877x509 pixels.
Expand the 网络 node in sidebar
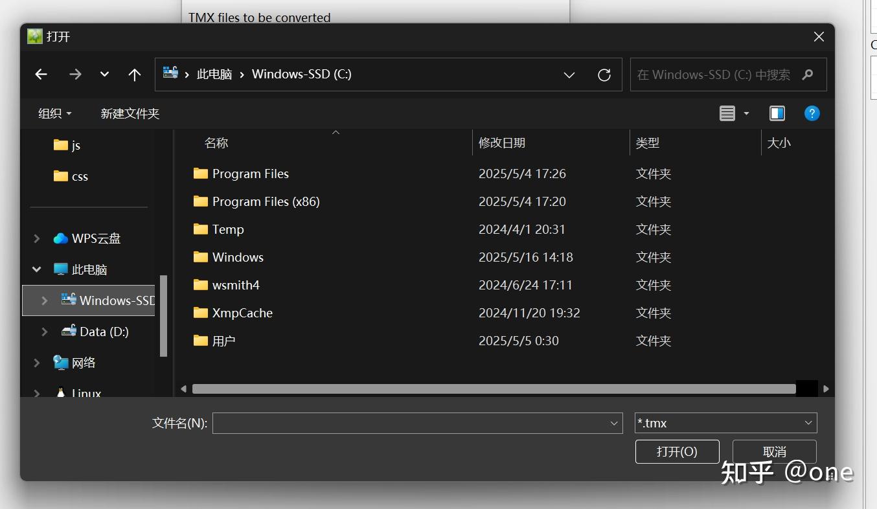click(x=36, y=363)
